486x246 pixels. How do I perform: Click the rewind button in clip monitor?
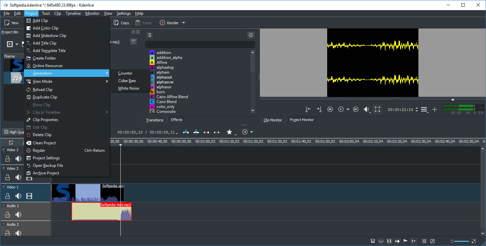(330, 110)
